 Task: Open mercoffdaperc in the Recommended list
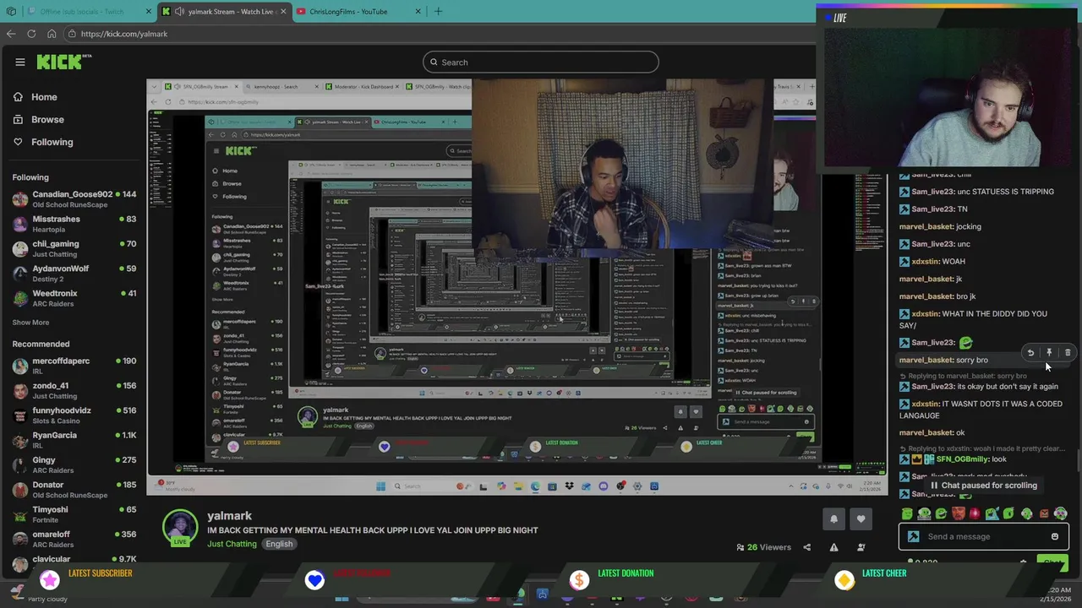point(74,366)
